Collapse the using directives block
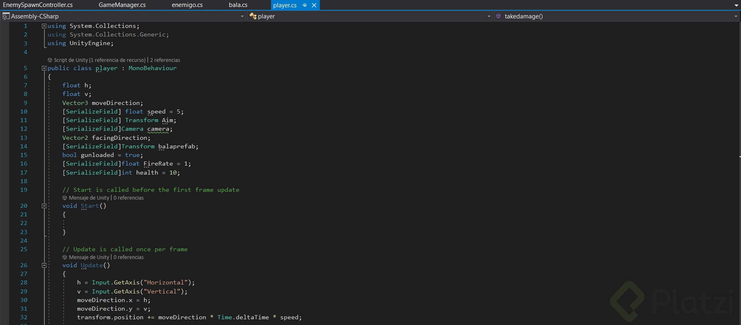This screenshot has height=325, width=741. [x=44, y=26]
